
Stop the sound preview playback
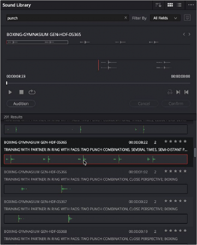coord(21,92)
